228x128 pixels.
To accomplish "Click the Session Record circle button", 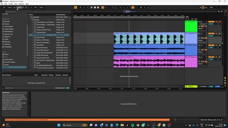I will tap(113, 7).
